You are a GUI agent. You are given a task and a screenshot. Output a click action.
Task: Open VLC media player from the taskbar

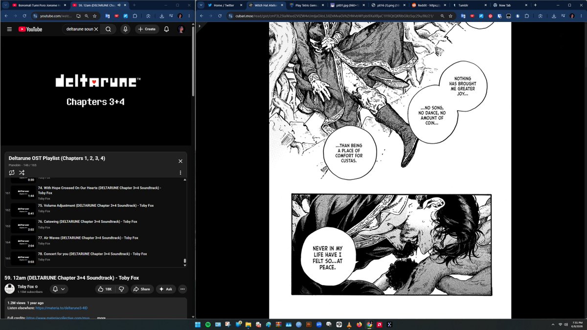tap(349, 325)
